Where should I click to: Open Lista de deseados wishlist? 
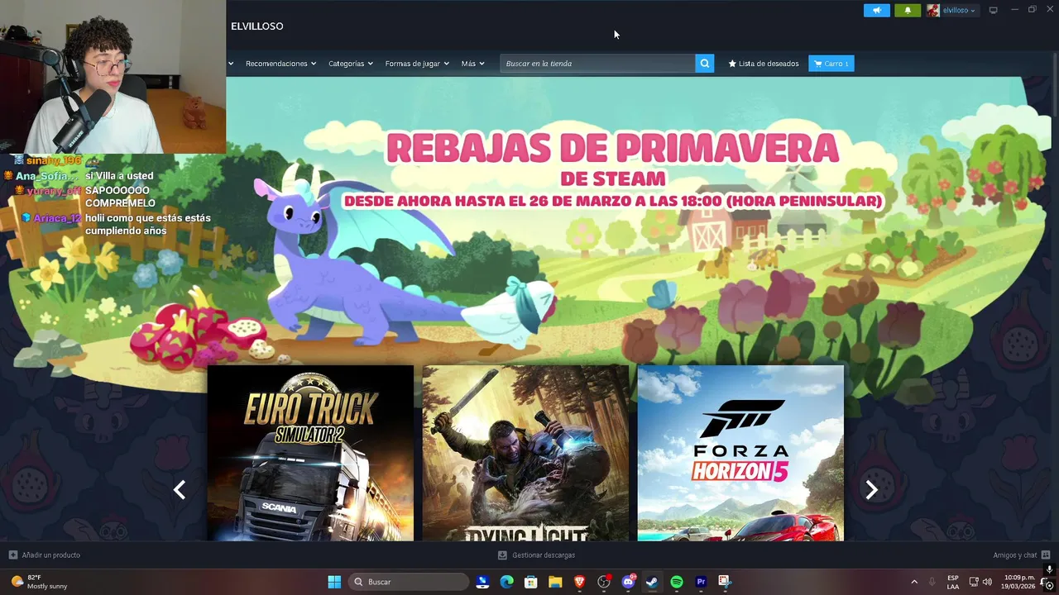(764, 64)
